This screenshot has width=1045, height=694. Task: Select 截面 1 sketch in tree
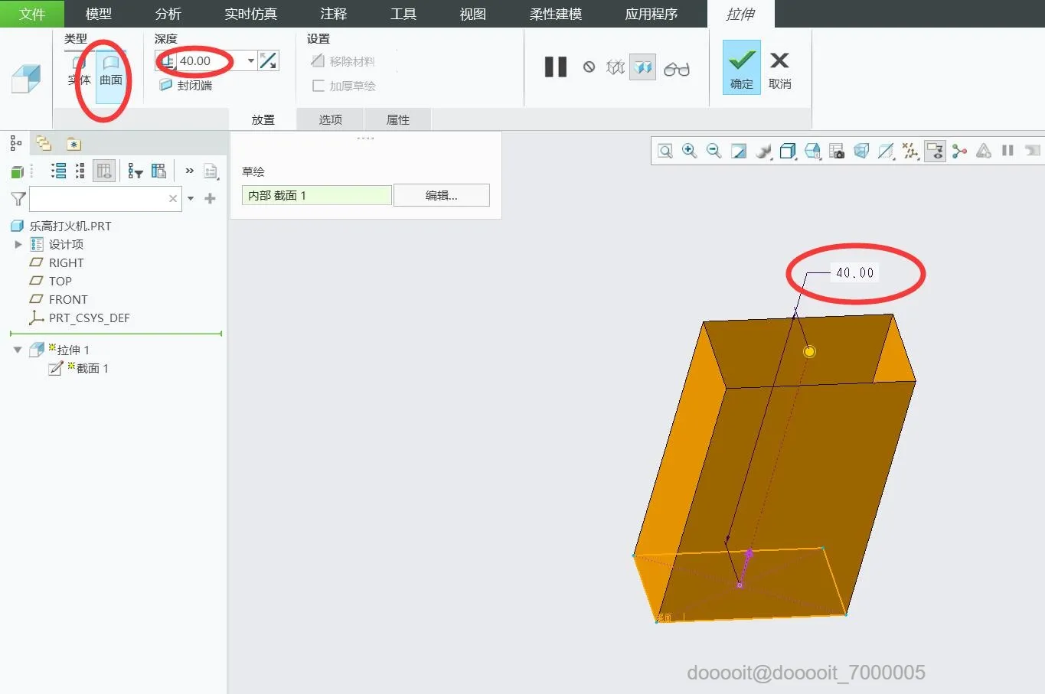pos(92,368)
